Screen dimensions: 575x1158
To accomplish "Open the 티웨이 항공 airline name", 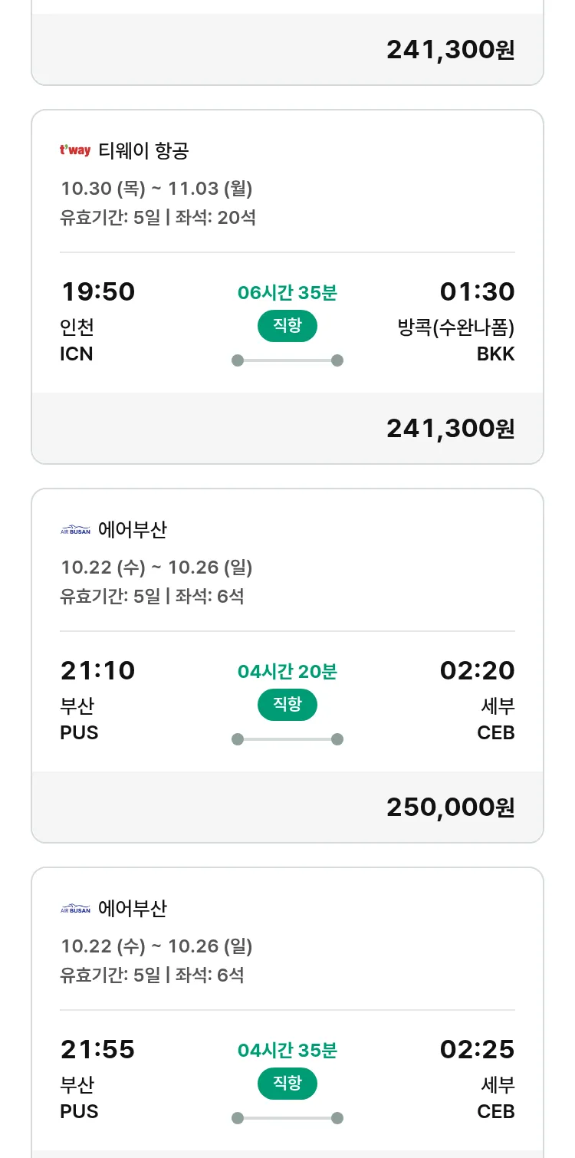I will pos(143,150).
